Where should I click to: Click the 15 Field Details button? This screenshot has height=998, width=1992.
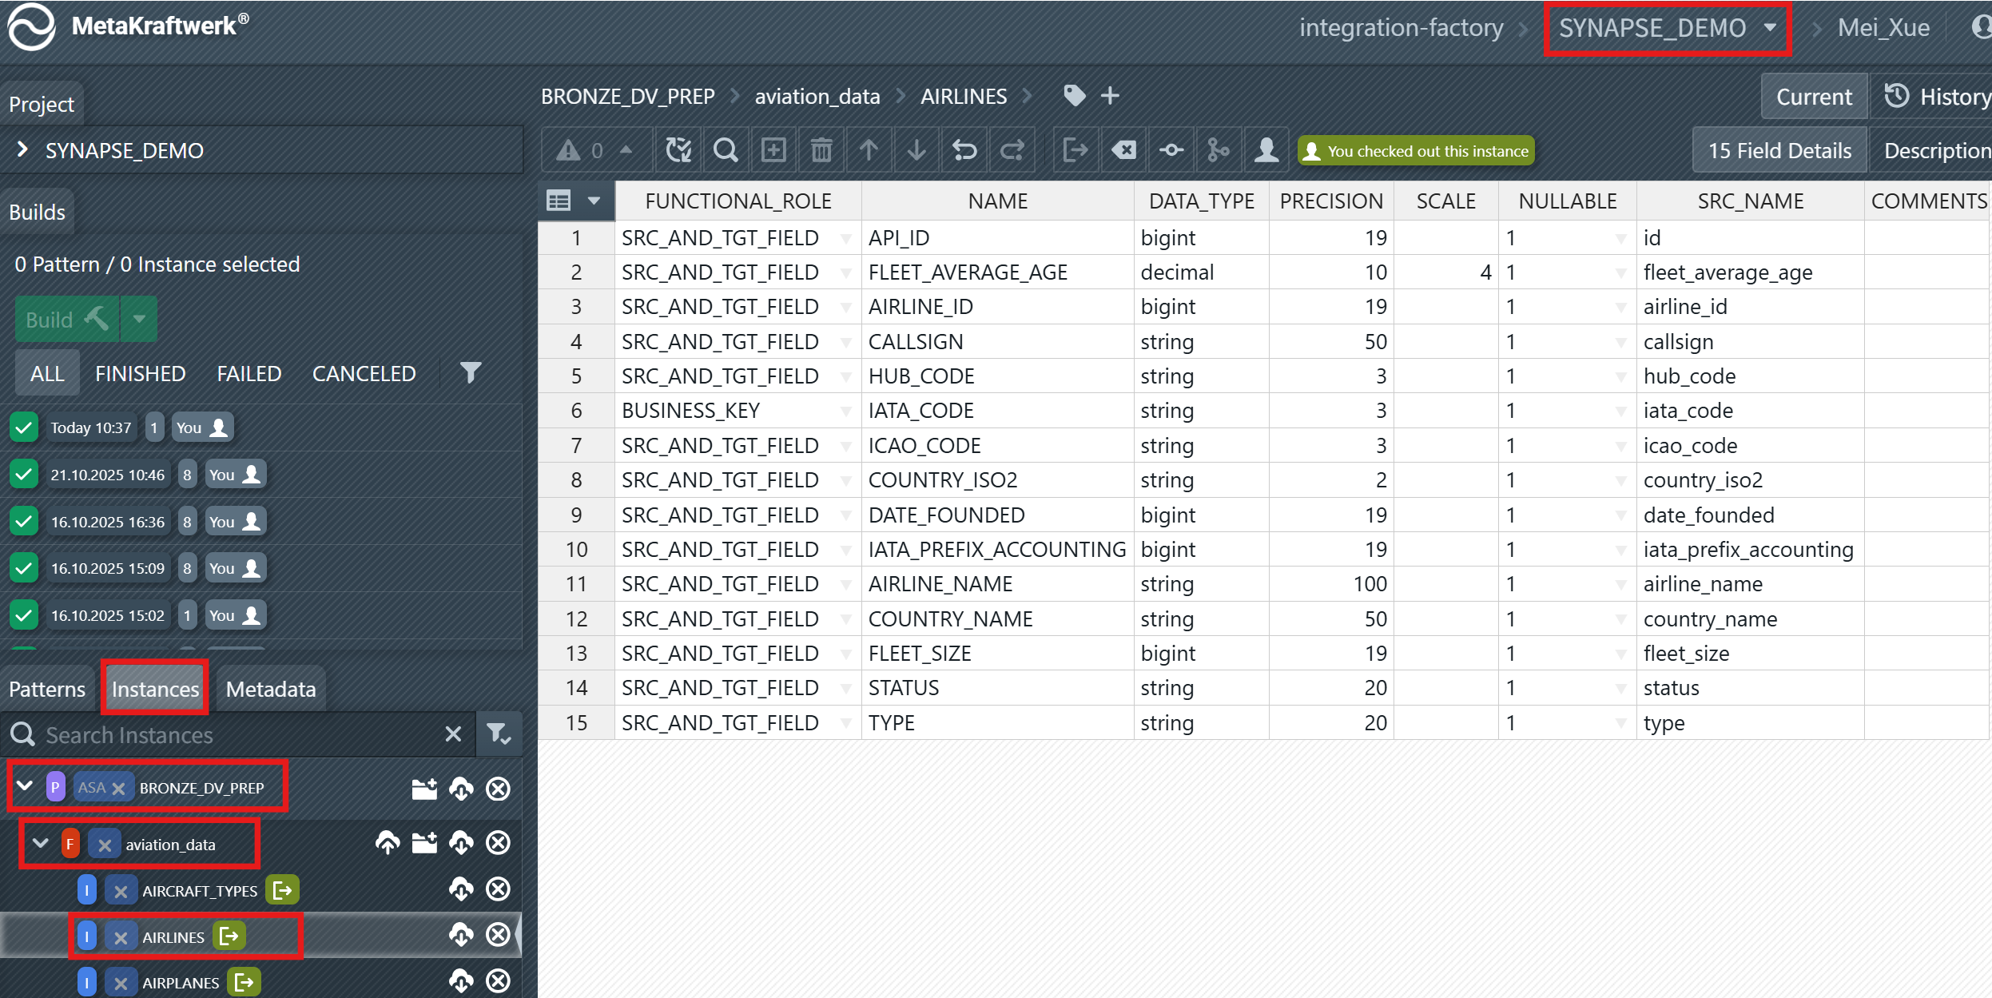click(x=1779, y=150)
